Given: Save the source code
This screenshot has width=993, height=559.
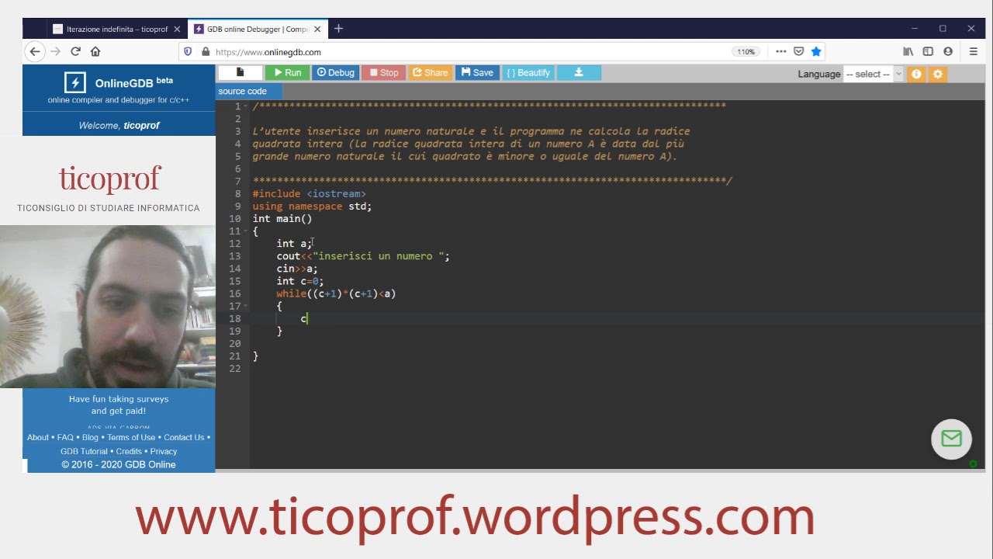Looking at the screenshot, I should 477,72.
